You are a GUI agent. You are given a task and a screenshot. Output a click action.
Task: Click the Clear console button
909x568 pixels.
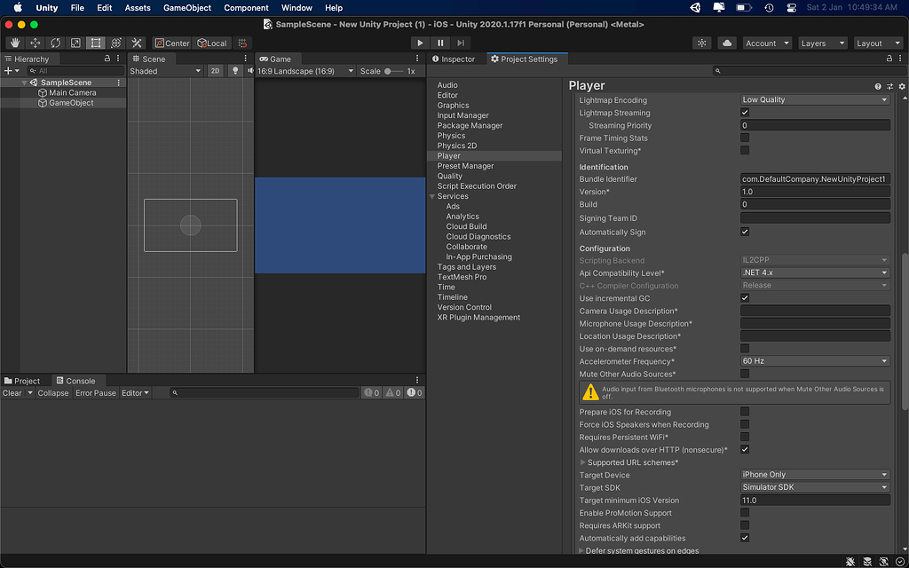12,393
